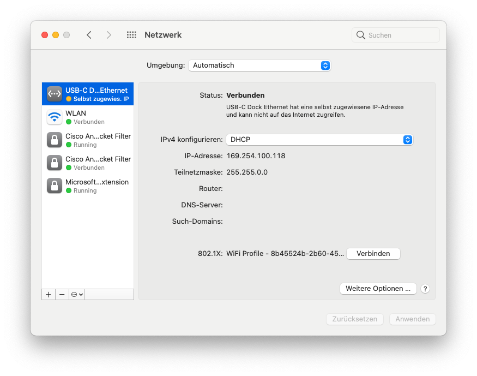
Task: Open the Umgebung dropdown
Action: [259, 65]
